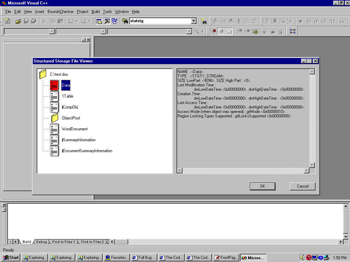Screen dimensions: 350x262
Task: Toggle the second BoundsChecker toolbar button
Action: pyautogui.click(x=221, y=31)
